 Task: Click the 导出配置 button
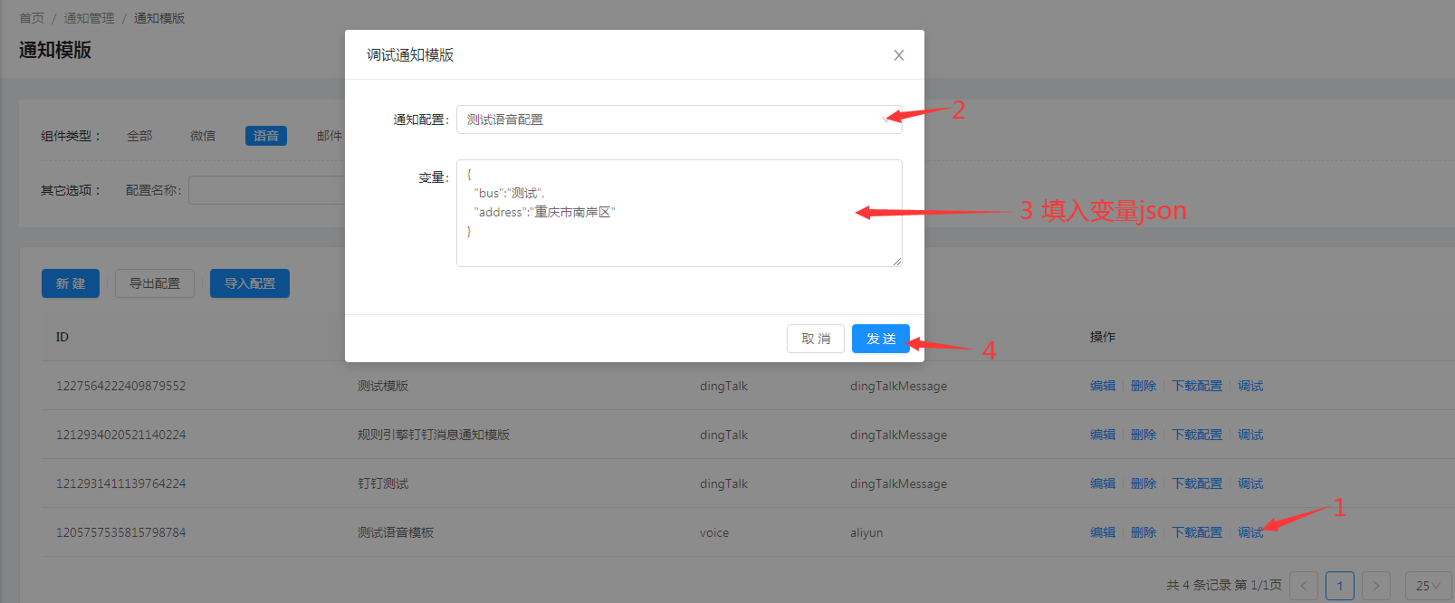[x=155, y=283]
